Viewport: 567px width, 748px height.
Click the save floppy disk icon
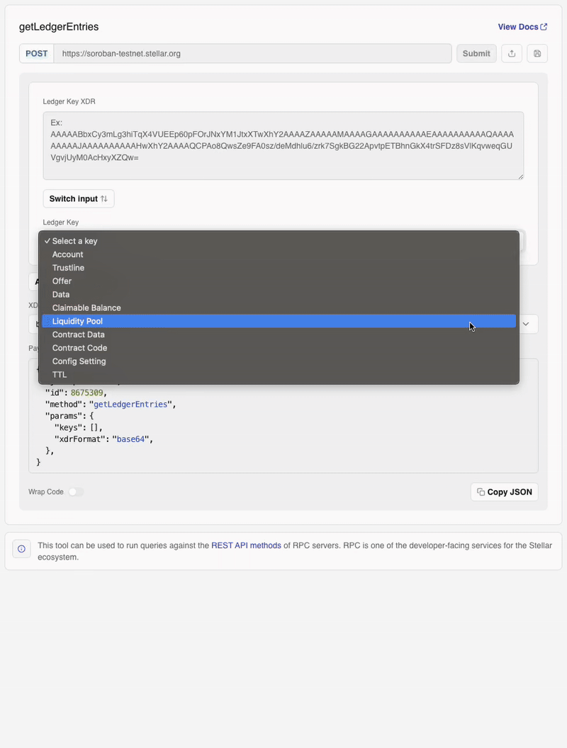[x=537, y=54]
